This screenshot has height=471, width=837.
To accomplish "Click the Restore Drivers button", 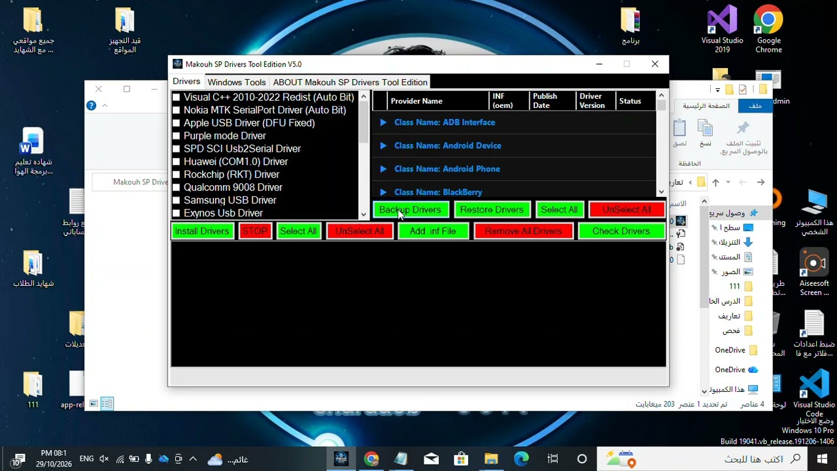I will click(492, 209).
